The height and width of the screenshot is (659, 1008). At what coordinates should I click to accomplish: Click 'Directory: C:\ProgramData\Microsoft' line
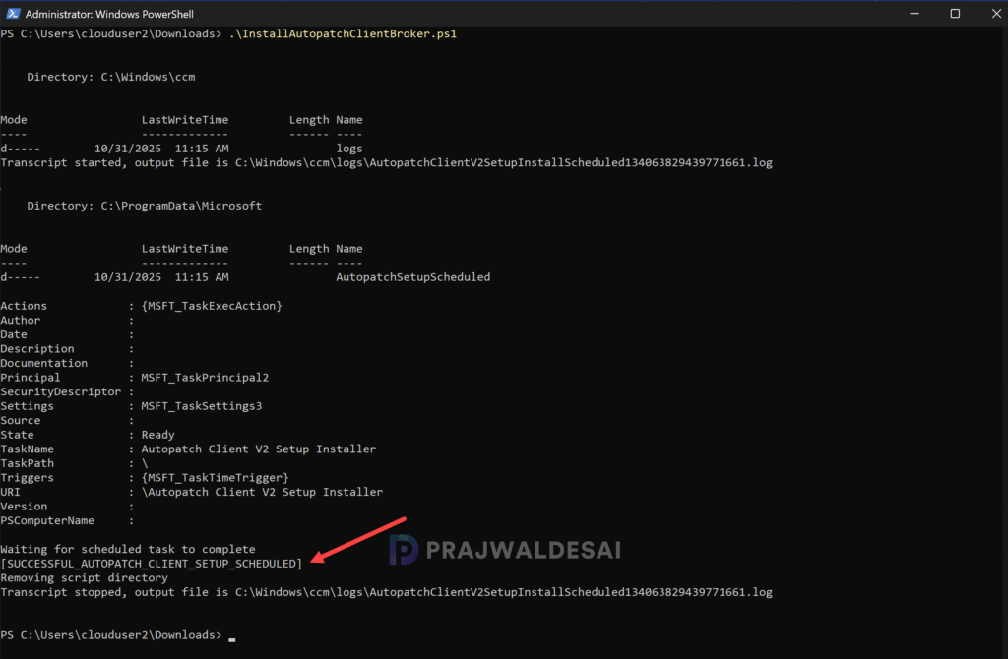(144, 206)
